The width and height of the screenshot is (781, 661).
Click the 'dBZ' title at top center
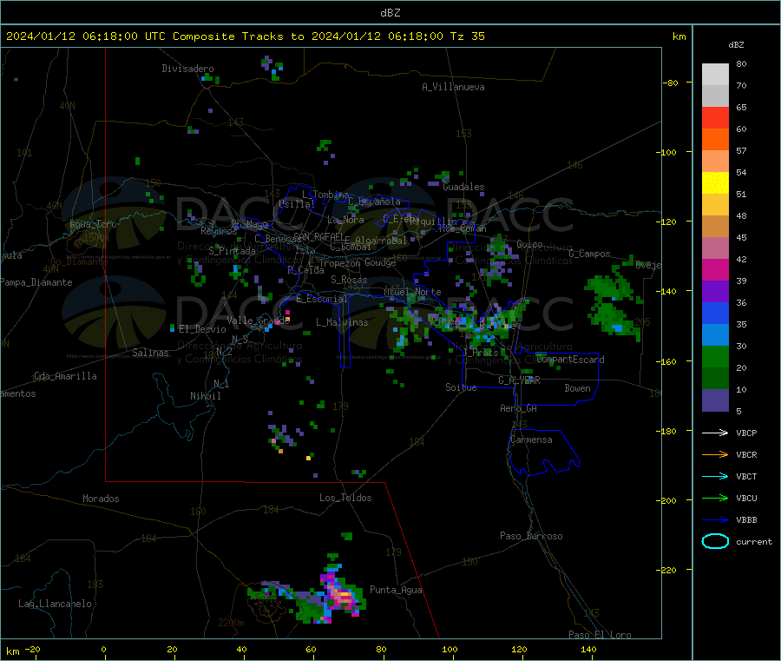[x=390, y=13]
